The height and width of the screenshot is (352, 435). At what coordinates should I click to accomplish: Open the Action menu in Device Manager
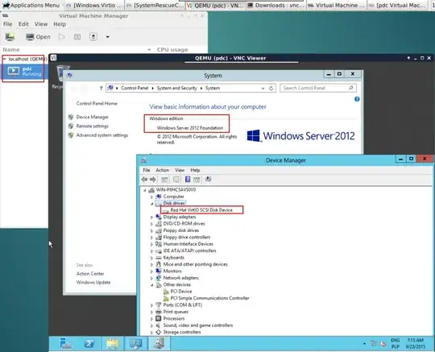click(x=162, y=170)
